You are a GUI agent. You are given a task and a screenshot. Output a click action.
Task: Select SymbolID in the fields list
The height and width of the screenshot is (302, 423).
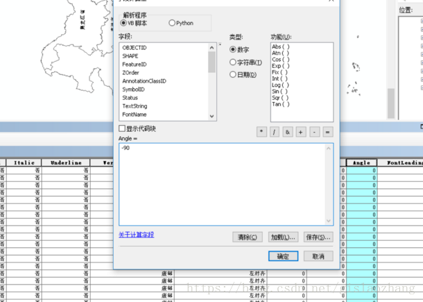pyautogui.click(x=133, y=90)
